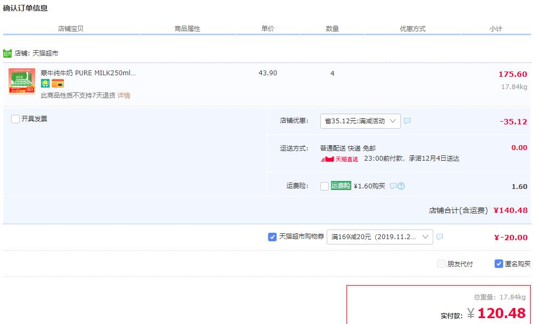Click the 确认订单信息 page heading
The height and width of the screenshot is (324, 533).
pyautogui.click(x=25, y=8)
